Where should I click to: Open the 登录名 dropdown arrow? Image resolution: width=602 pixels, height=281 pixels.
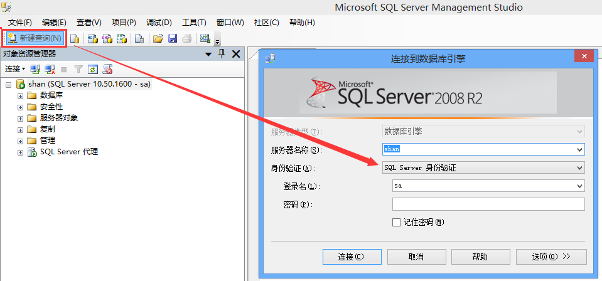(580, 186)
